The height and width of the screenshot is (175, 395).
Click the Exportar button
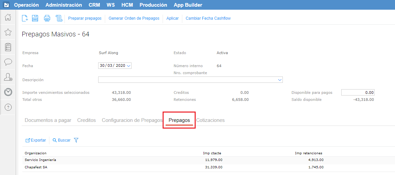[x=36, y=140]
